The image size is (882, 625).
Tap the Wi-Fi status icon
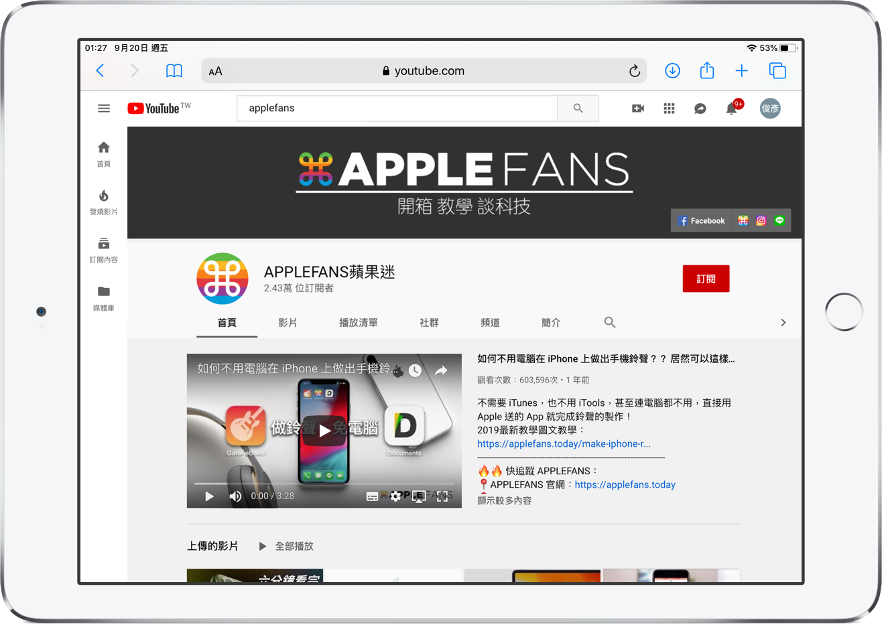[x=751, y=48]
